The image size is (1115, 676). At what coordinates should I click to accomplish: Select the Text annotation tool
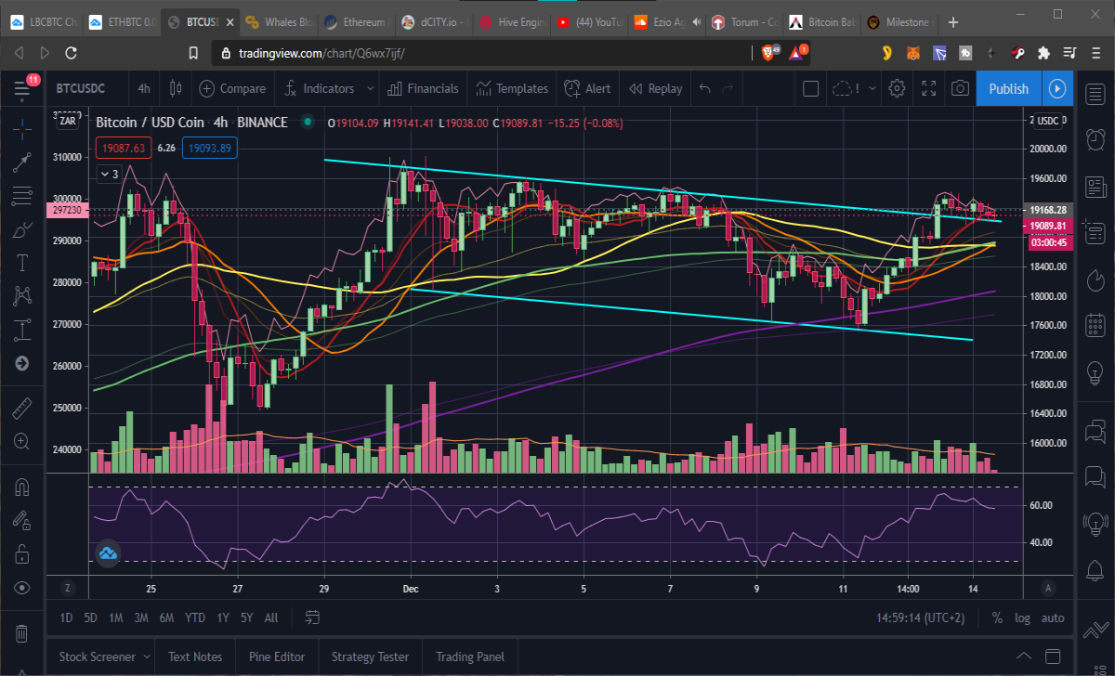(22, 263)
